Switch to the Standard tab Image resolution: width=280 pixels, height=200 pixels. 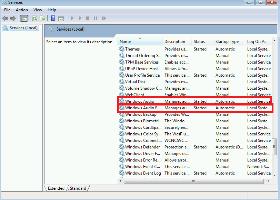(x=78, y=188)
